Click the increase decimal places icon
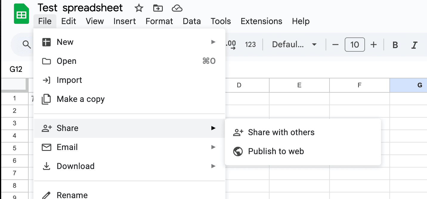Screen dimensions: 427x199 click(231, 45)
